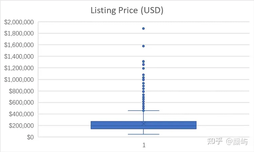The image size is (254, 152).
Task: Select the outlier point near $1,080,000
Action: [143, 75]
